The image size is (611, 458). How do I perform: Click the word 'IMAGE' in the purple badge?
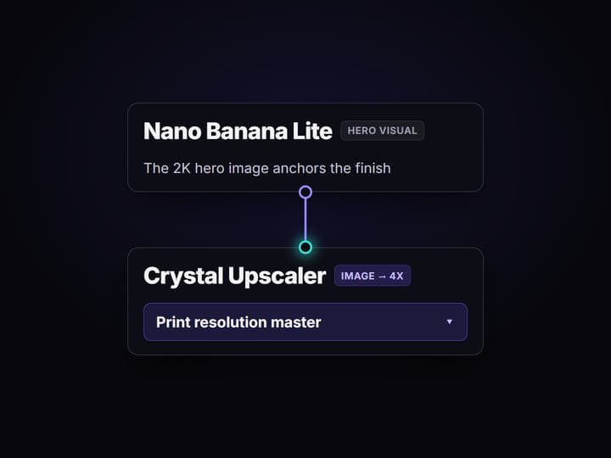[x=358, y=276]
